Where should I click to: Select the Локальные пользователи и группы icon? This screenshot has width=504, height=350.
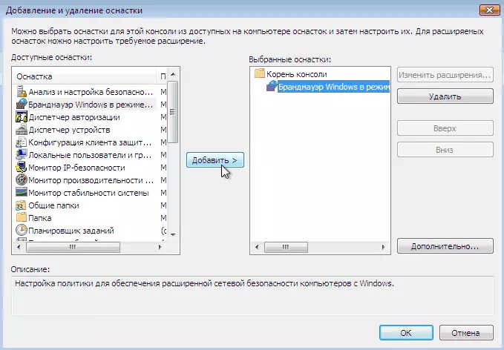pos(21,155)
